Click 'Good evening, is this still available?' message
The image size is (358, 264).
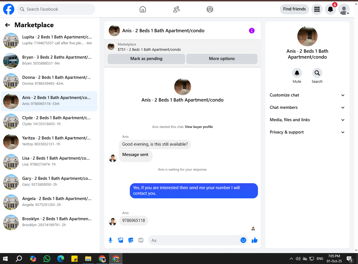point(155,144)
